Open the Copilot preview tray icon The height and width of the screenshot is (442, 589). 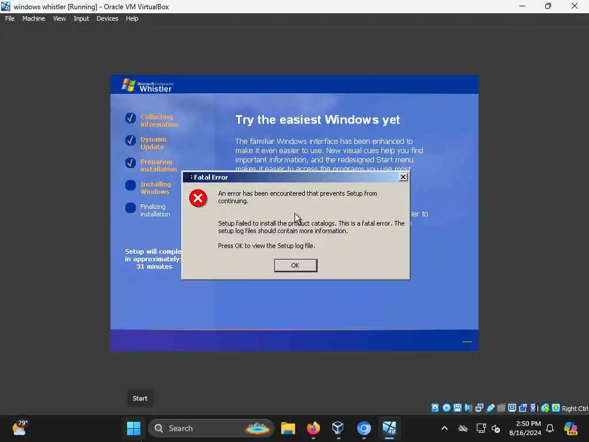pos(571,428)
